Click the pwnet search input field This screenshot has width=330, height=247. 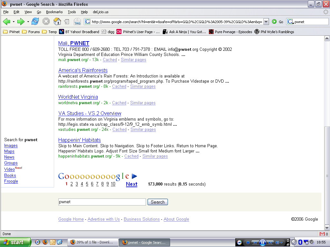102,202
